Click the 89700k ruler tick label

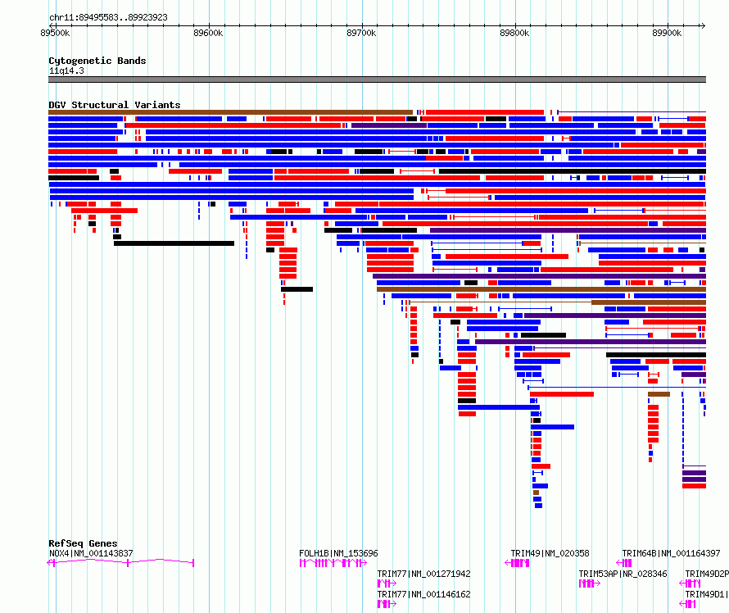click(361, 33)
